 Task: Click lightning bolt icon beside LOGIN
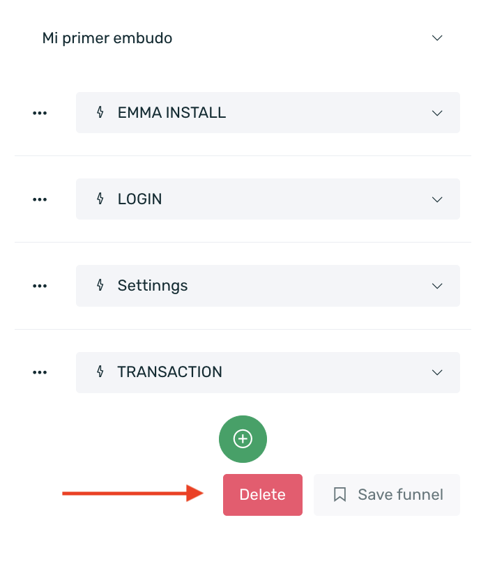point(100,199)
